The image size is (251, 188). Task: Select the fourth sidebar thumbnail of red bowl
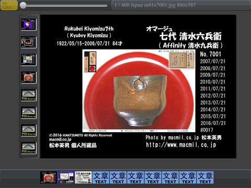click(x=29, y=77)
